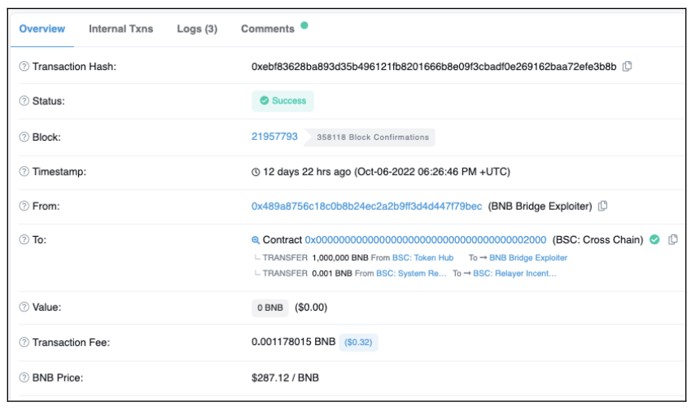The height and width of the screenshot is (415, 700).
Task: Copy the To contract address
Action: (673, 239)
